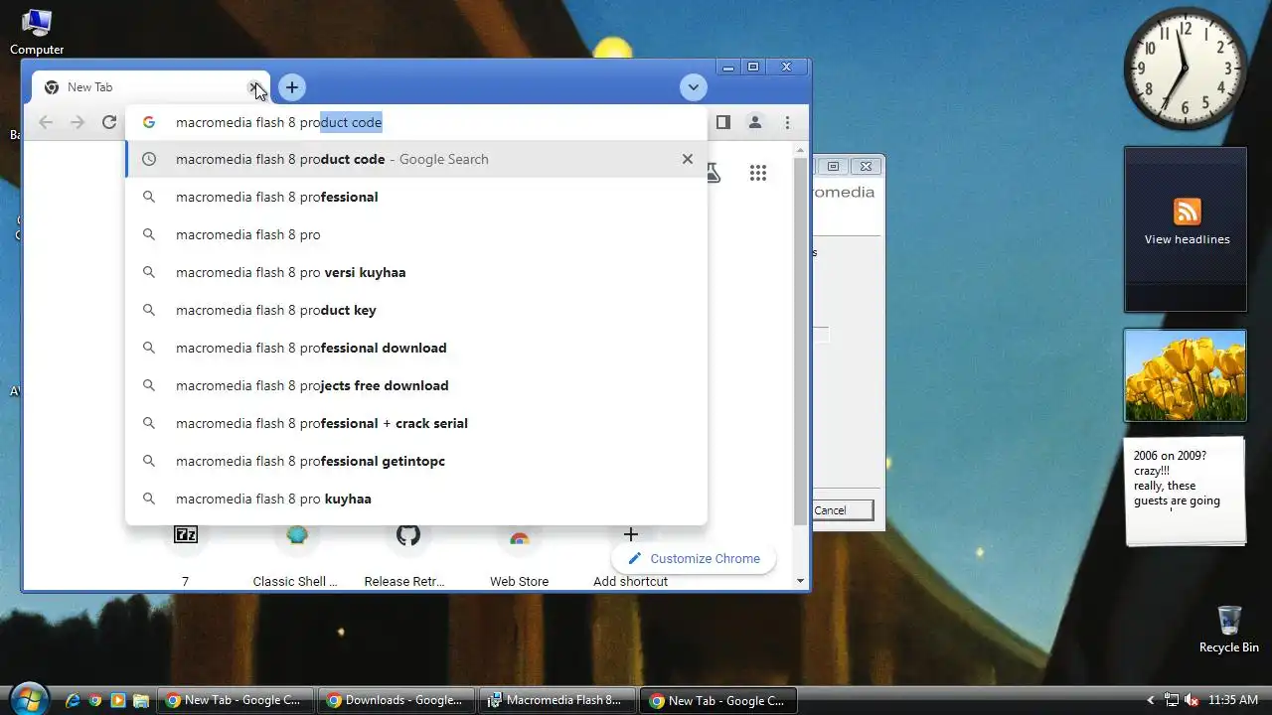Show hidden system tray icons arrow
Viewport: 1272px width, 715px height.
[1151, 701]
